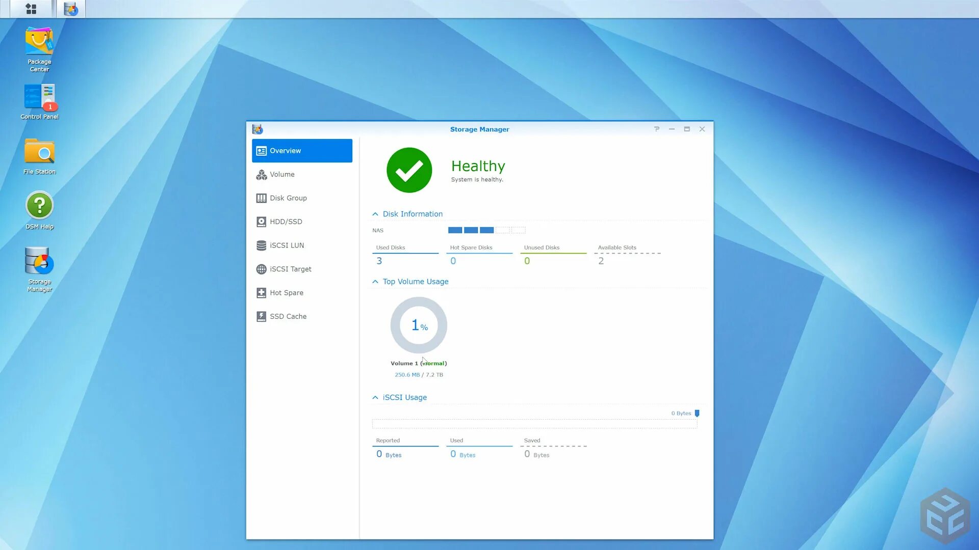Collapse the Disk Information section

(x=375, y=214)
